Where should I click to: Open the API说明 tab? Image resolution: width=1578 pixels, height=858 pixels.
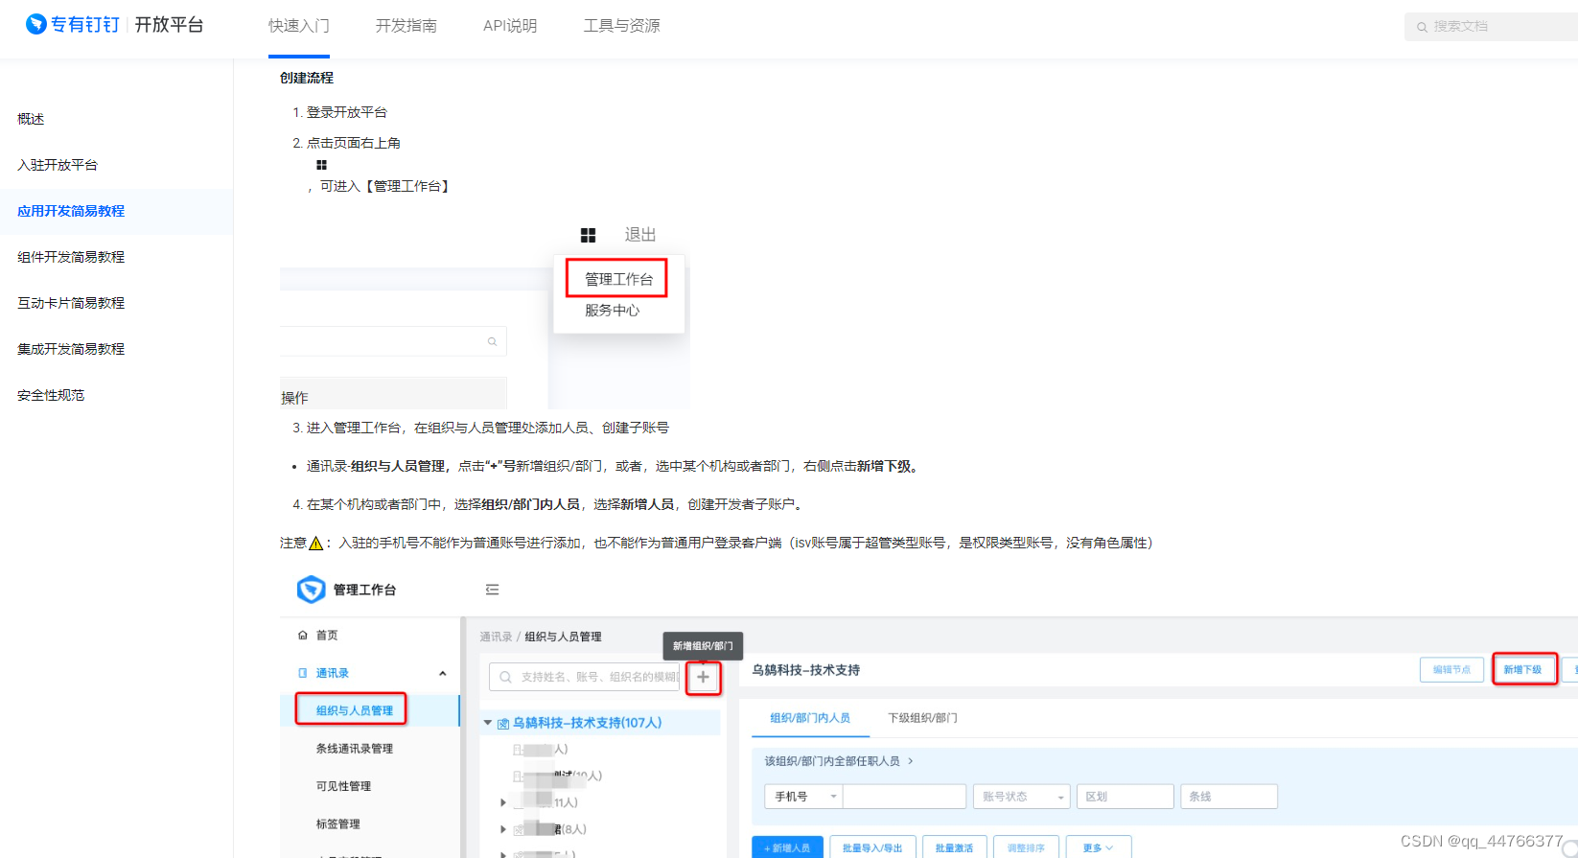pyautogui.click(x=510, y=26)
